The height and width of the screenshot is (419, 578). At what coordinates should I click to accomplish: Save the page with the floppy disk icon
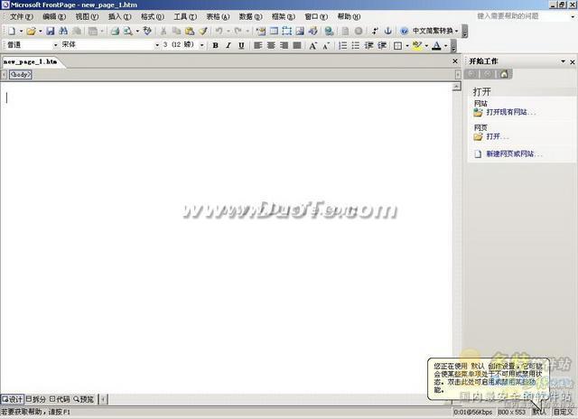coord(51,31)
